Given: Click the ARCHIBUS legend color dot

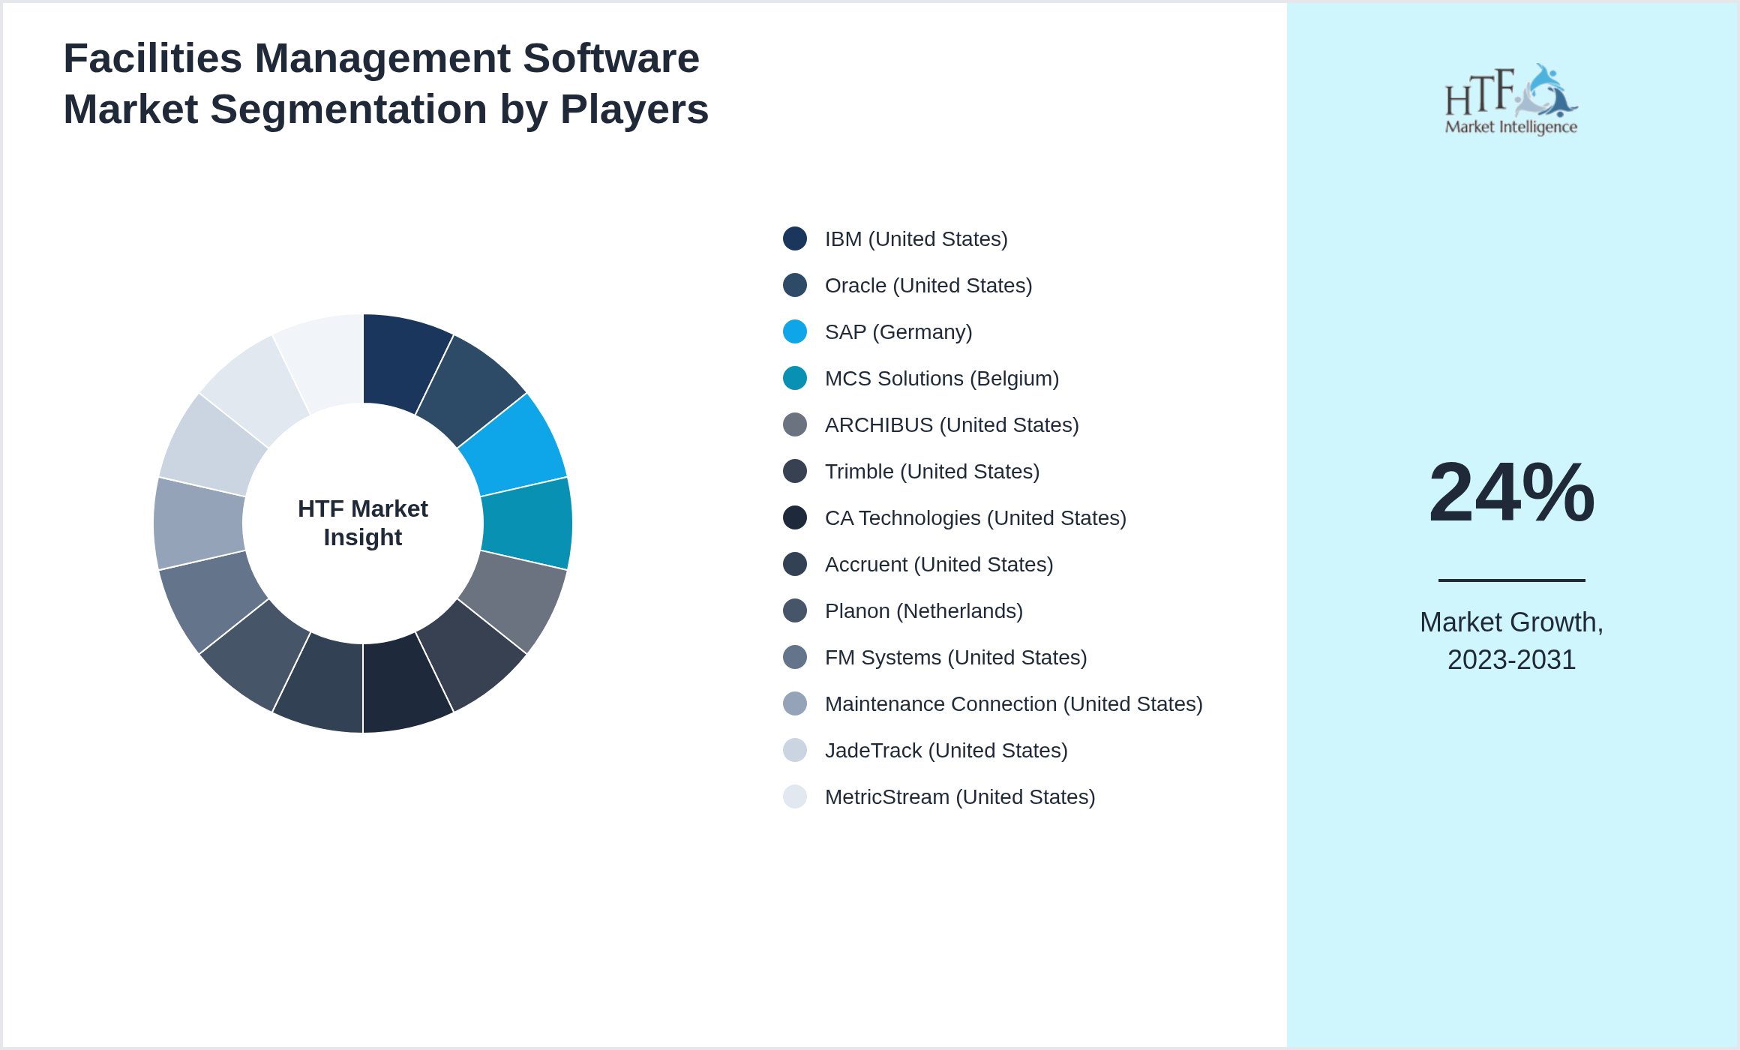Looking at the screenshot, I should (795, 424).
